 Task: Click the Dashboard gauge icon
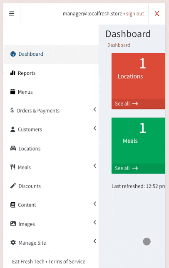point(13,54)
